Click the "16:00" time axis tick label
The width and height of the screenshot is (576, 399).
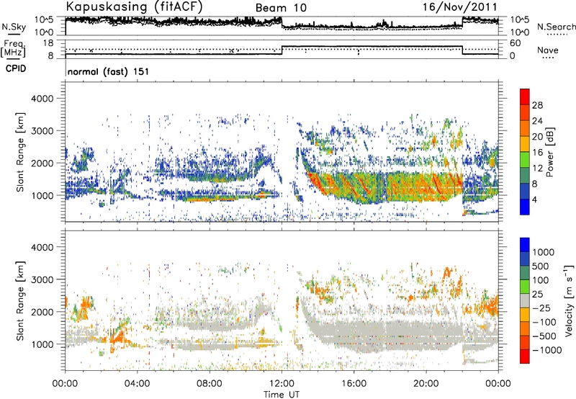(x=354, y=384)
